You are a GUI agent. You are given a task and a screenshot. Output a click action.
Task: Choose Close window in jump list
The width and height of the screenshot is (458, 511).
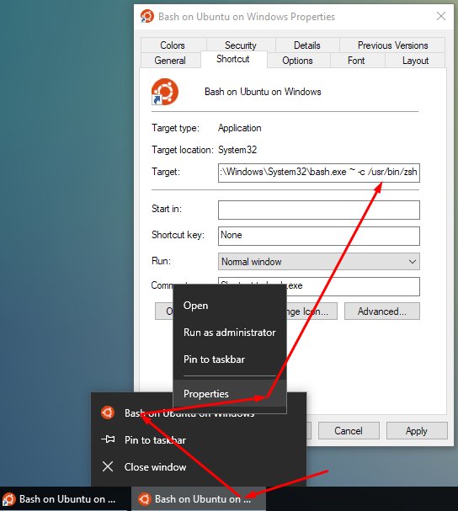point(199,466)
